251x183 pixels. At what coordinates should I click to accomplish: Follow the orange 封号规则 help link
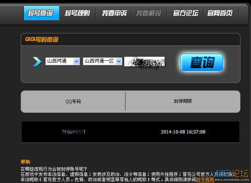click(205, 180)
